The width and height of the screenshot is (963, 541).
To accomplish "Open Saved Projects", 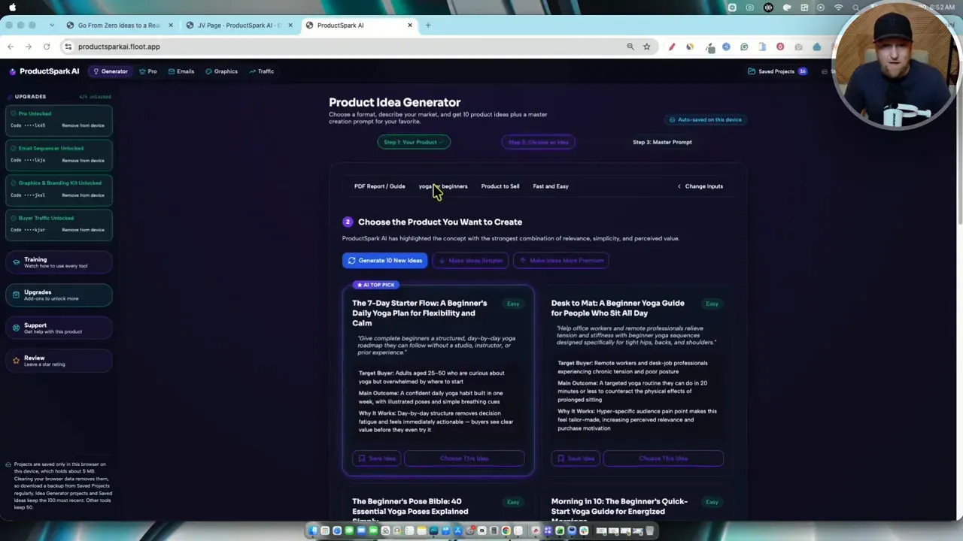I will point(776,71).
